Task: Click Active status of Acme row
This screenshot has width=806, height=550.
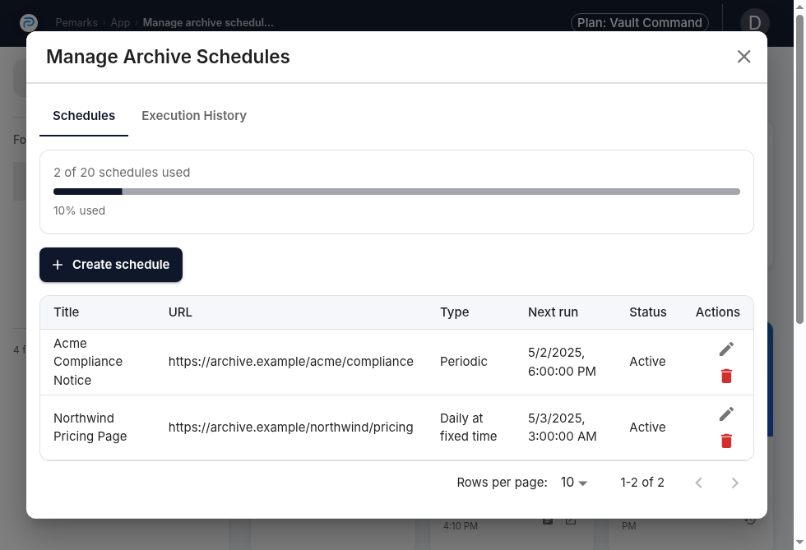Action: pos(648,362)
